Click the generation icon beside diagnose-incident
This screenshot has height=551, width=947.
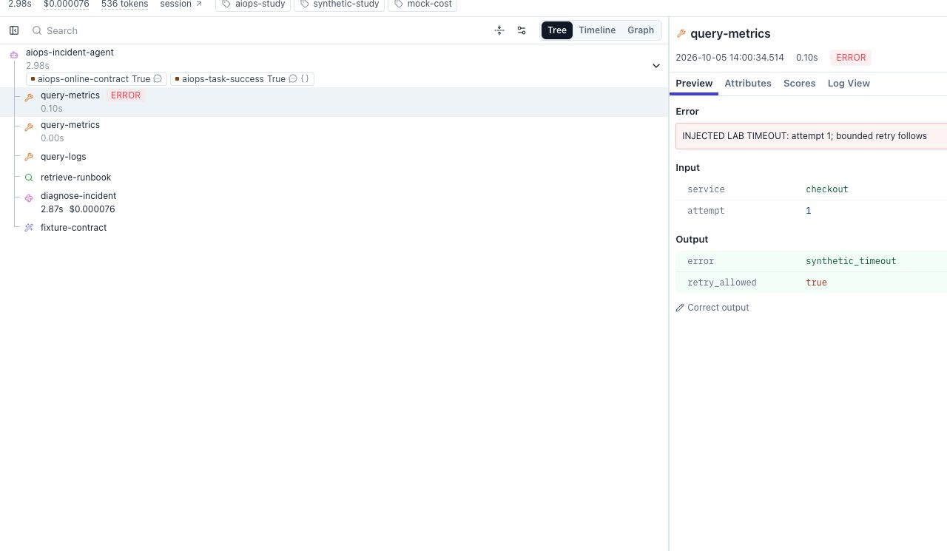29,198
